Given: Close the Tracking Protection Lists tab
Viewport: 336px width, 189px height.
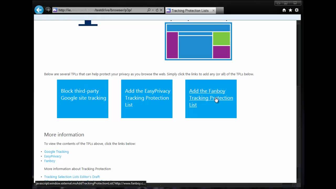Looking at the screenshot, I should tap(213, 10).
